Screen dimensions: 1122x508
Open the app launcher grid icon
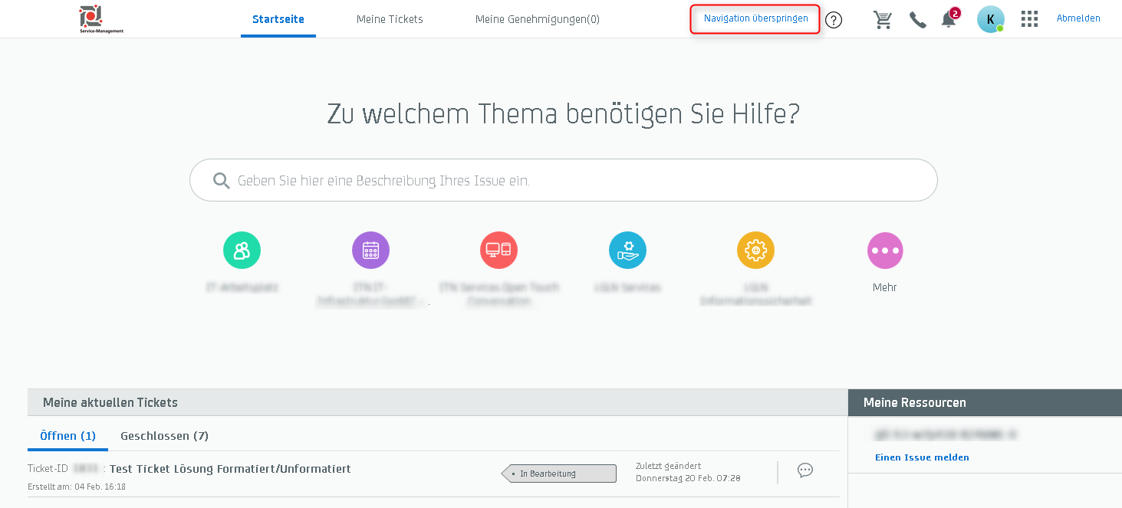pyautogui.click(x=1029, y=18)
